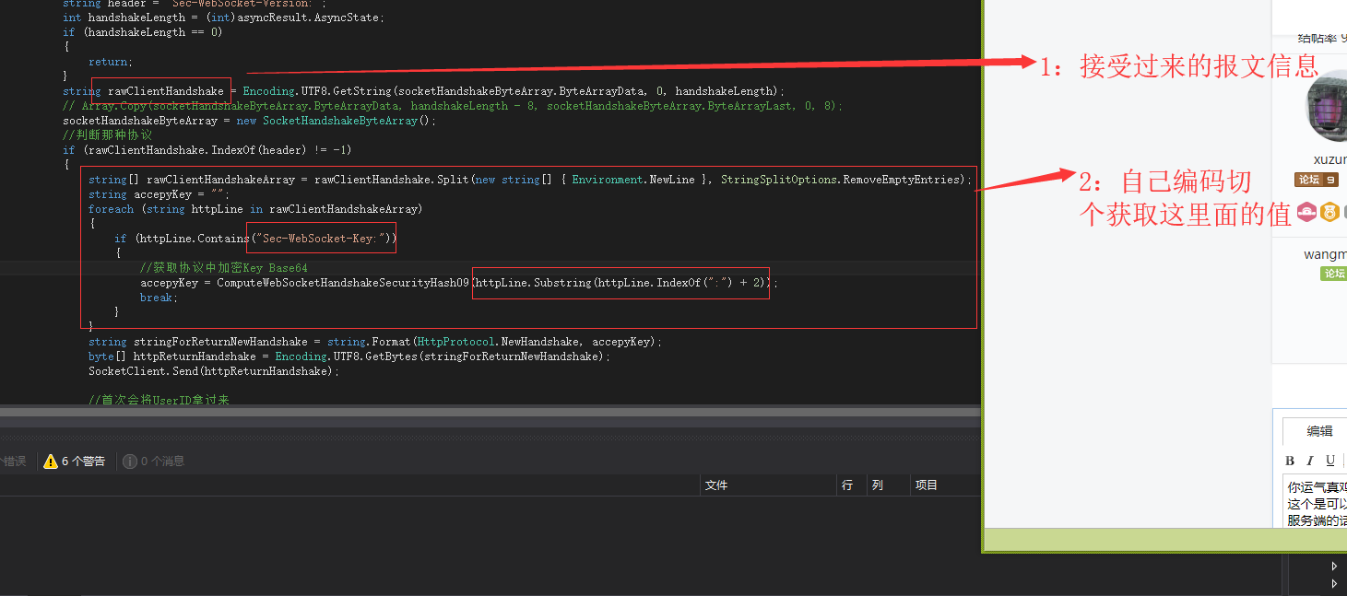The width and height of the screenshot is (1347, 596).
Task: Toggle the 6 warnings filter in error list
Action: [x=75, y=462]
